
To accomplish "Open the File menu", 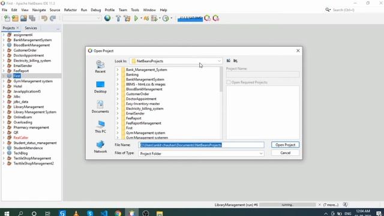I will click(4, 10).
